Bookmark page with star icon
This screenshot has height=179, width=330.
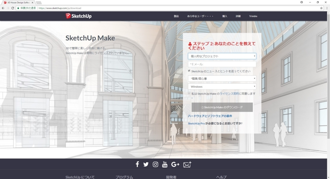coord(321,8)
